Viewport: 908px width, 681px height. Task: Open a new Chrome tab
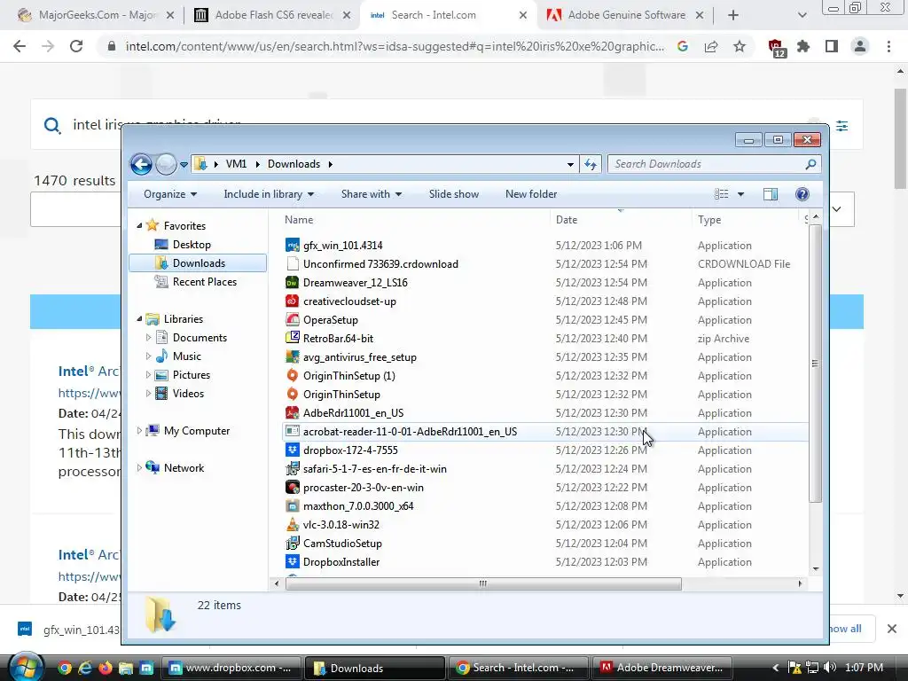coord(733,16)
